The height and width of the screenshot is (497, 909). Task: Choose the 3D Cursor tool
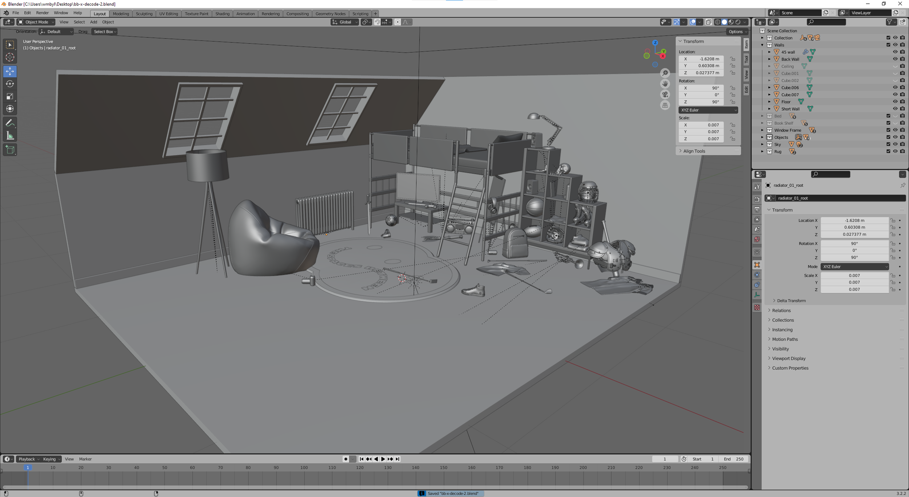pos(10,57)
